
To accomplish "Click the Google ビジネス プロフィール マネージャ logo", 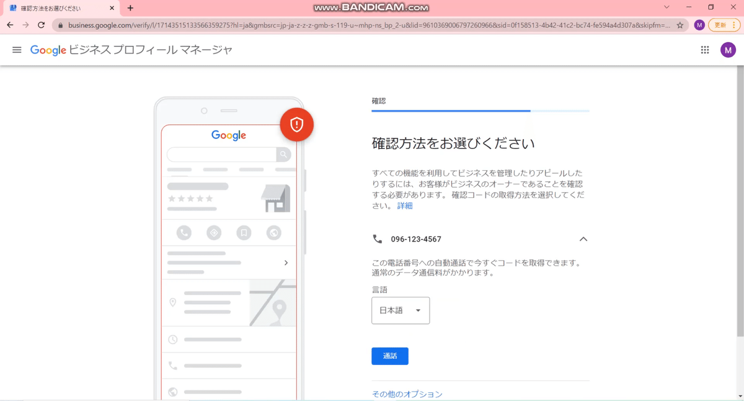I will click(131, 50).
